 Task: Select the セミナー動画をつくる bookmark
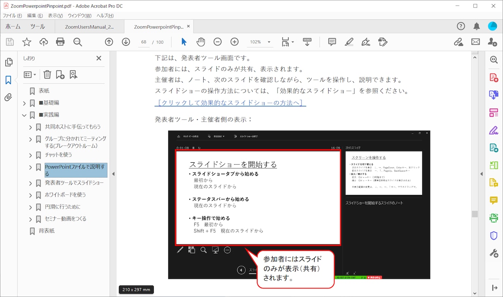pos(66,219)
